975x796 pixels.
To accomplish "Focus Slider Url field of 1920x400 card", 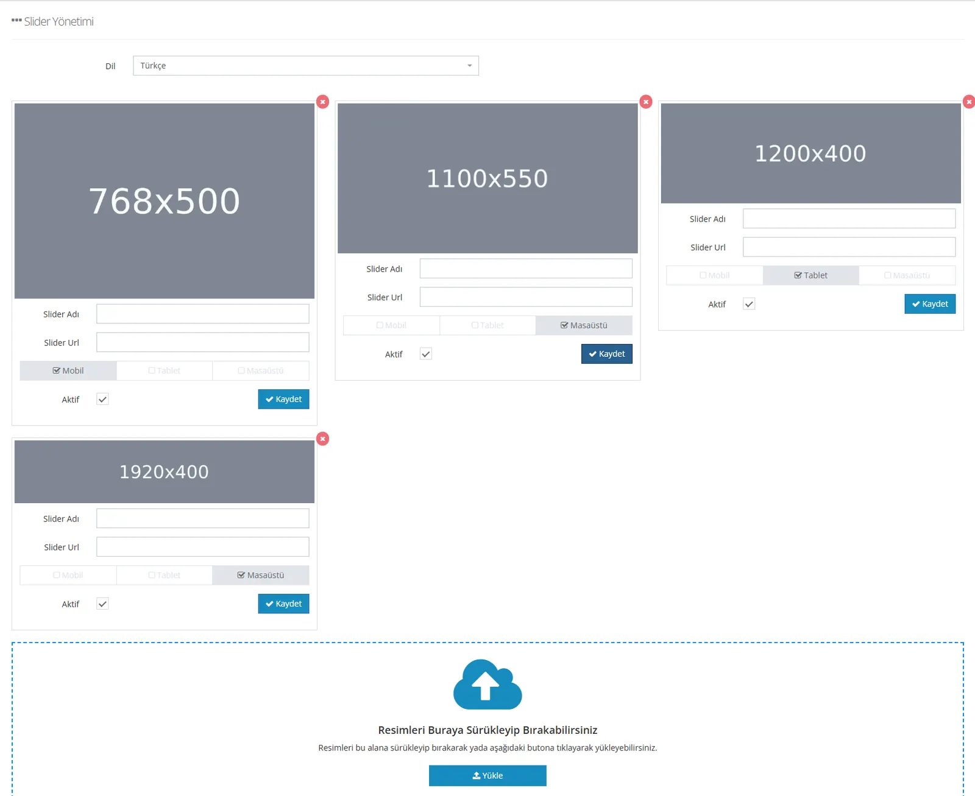I will (203, 547).
